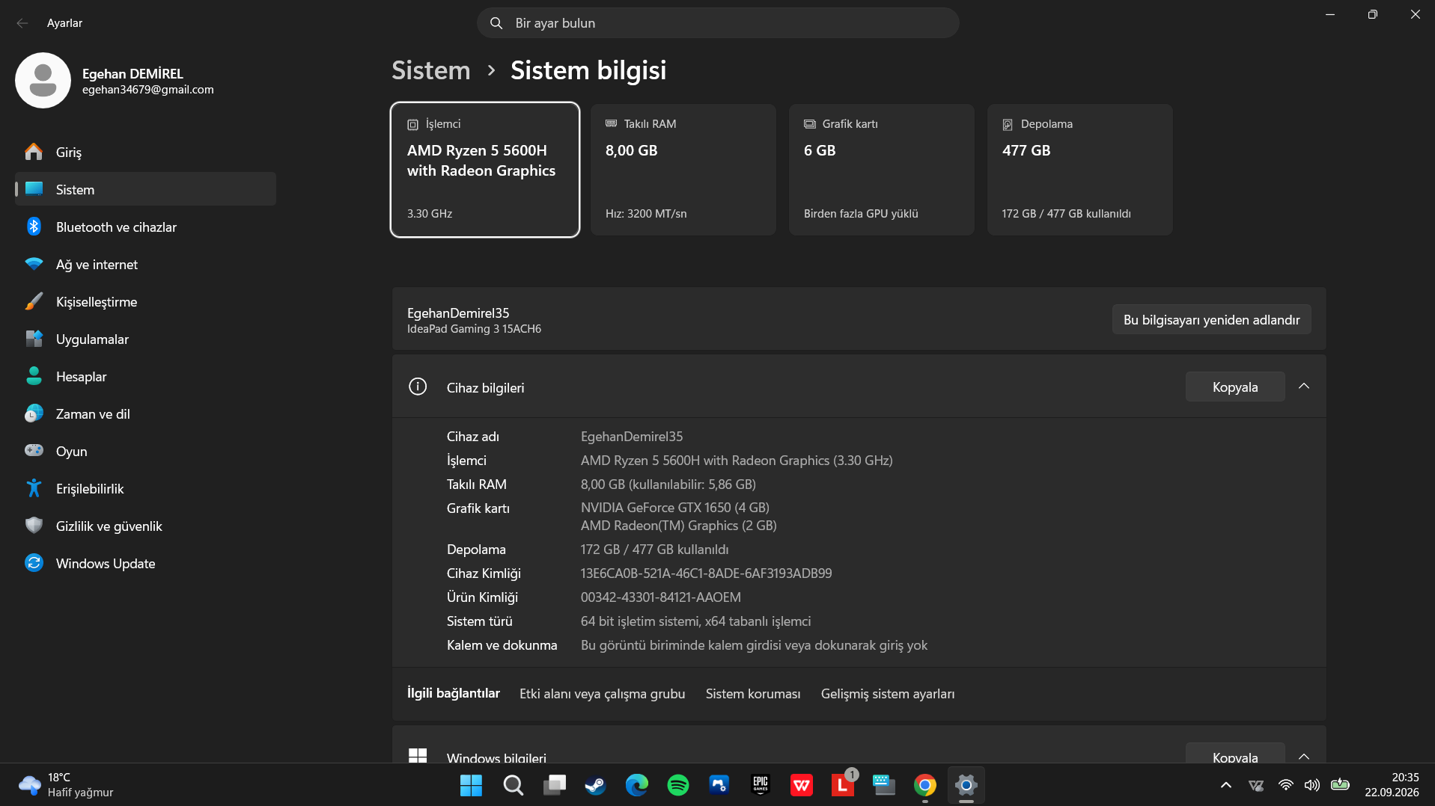Viewport: 1435px width, 806px height.
Task: Show hidden system tray icons chevron
Action: (1226, 785)
